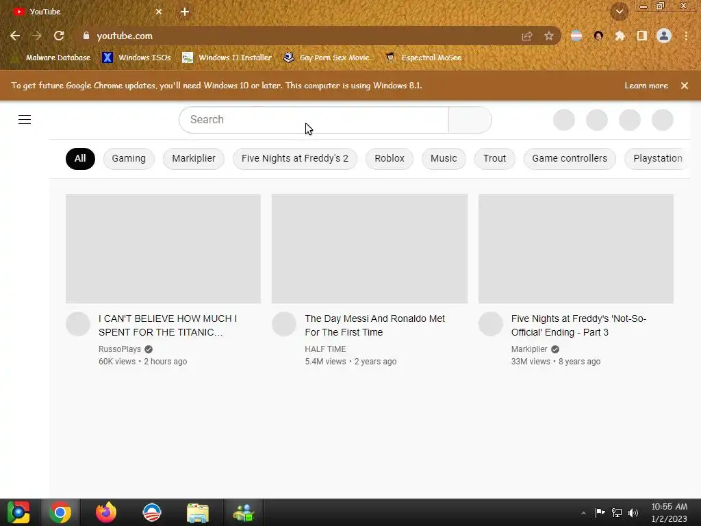701x526 pixels.
Task: Select the All filter chip
Action: click(x=80, y=159)
